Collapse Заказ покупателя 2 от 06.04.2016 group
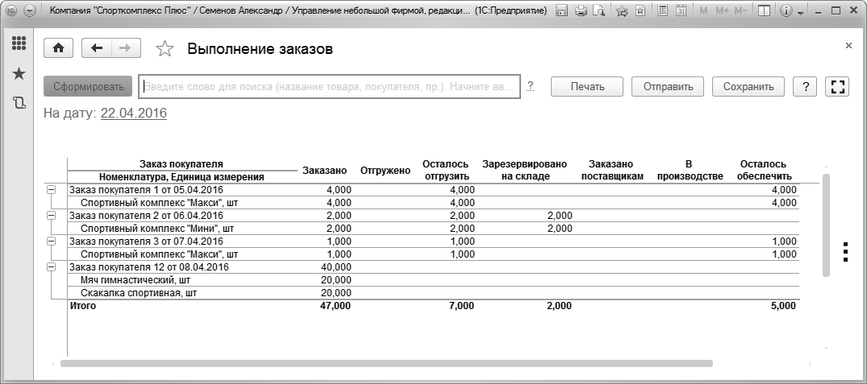867x384 pixels. click(x=52, y=216)
